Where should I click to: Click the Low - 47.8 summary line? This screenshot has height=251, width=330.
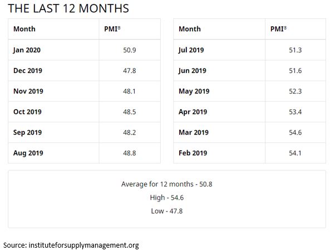point(167,211)
